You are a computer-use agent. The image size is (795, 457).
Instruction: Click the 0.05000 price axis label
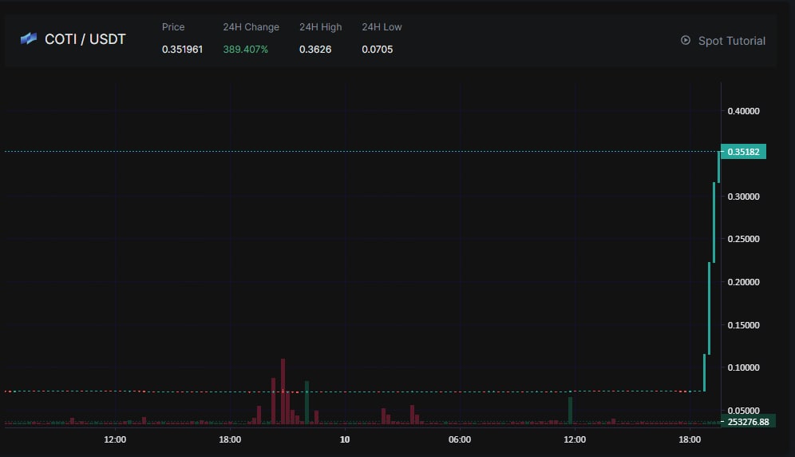coord(743,411)
